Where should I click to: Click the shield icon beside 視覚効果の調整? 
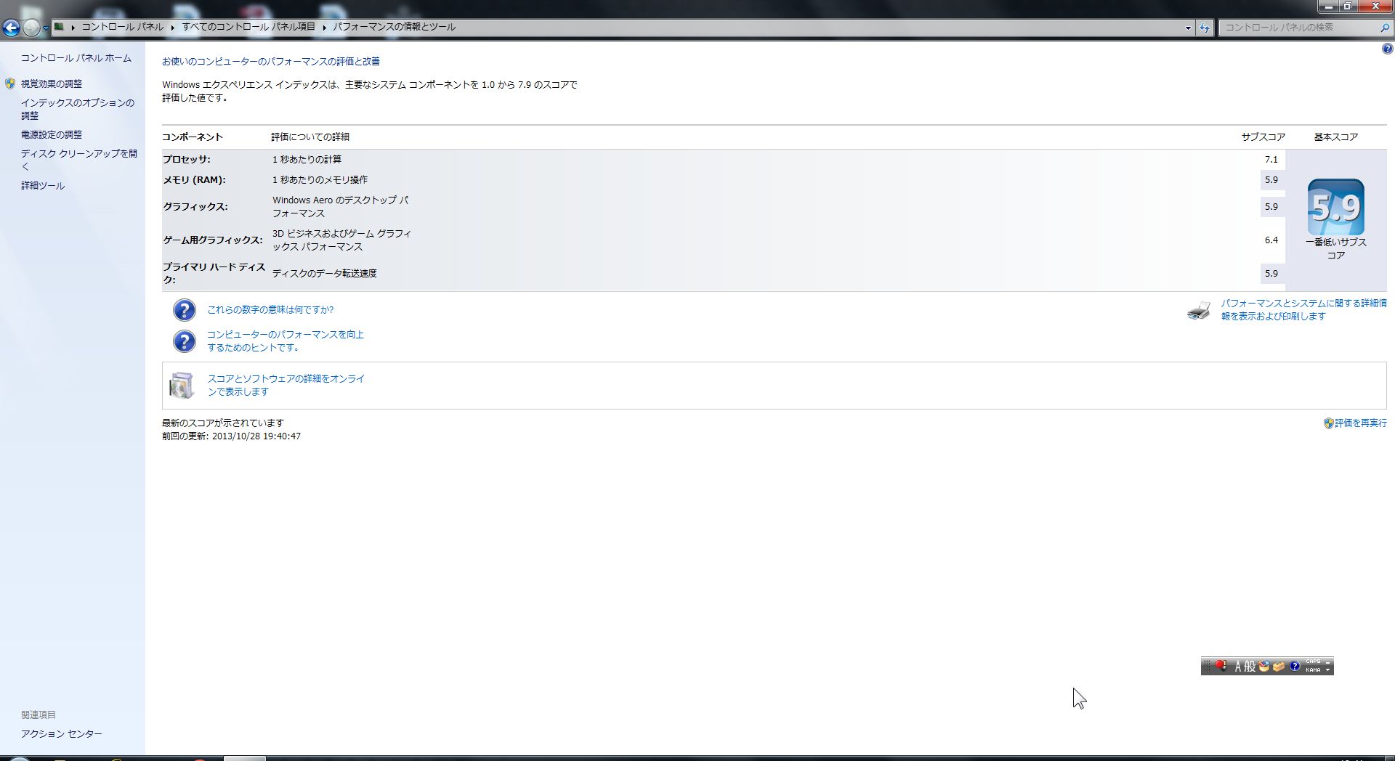[10, 84]
